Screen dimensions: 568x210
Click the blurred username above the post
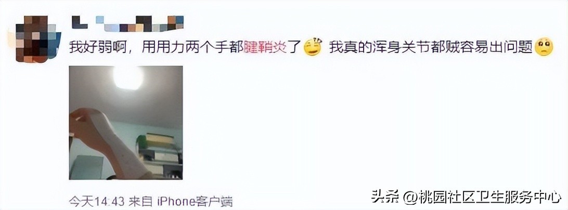tap(128, 23)
